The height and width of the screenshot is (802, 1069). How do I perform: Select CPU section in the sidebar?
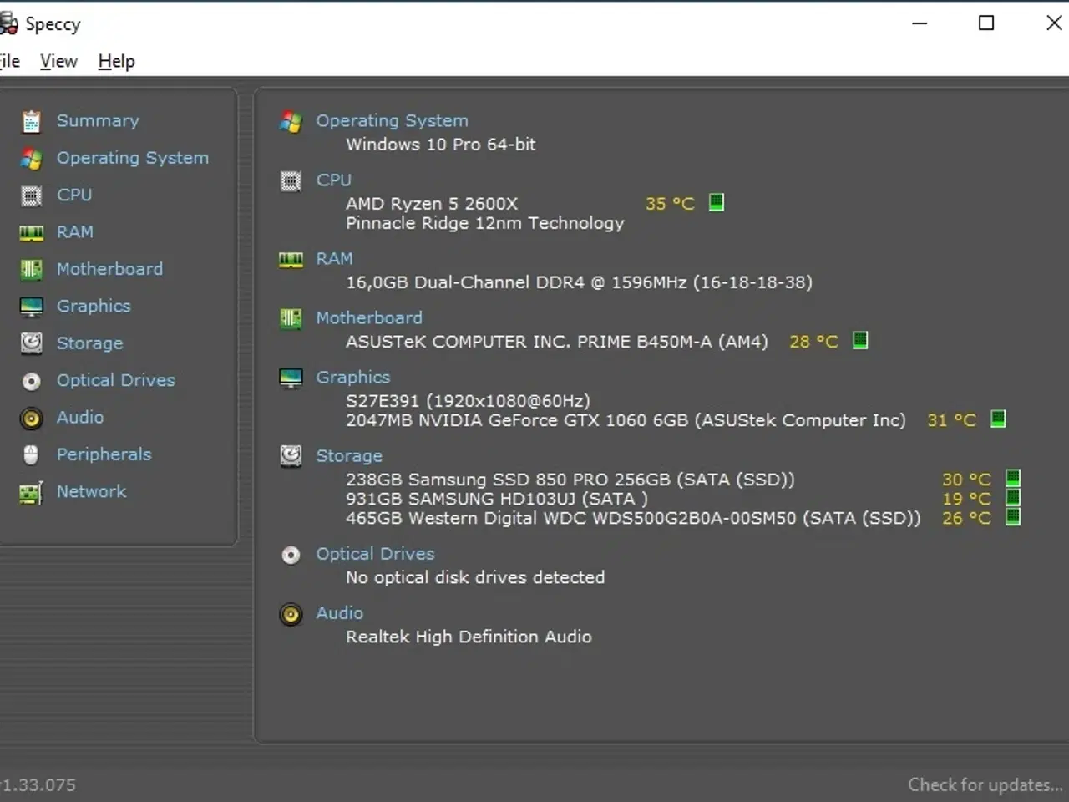click(74, 195)
